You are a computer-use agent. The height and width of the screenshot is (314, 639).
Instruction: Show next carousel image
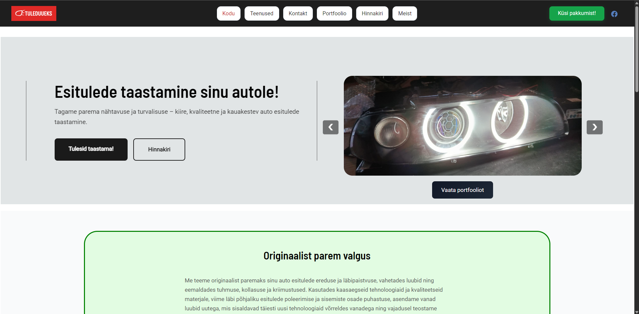594,127
